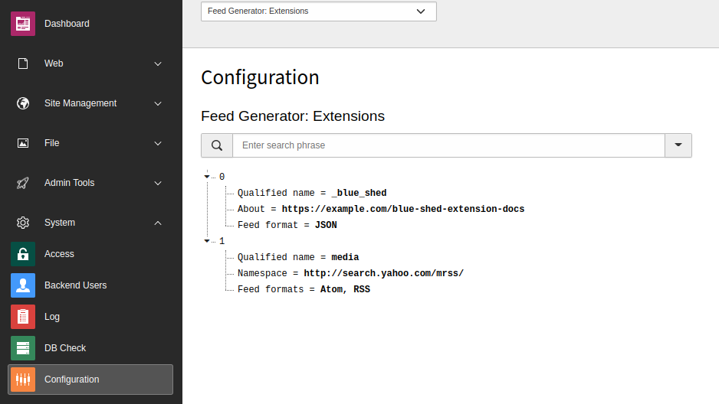Open the Access module label
719x404 pixels.
[59, 254]
